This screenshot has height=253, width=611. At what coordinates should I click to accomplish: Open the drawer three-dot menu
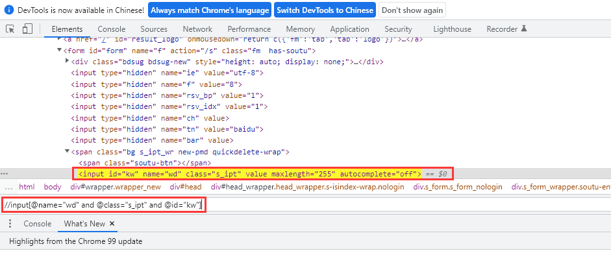coord(10,223)
